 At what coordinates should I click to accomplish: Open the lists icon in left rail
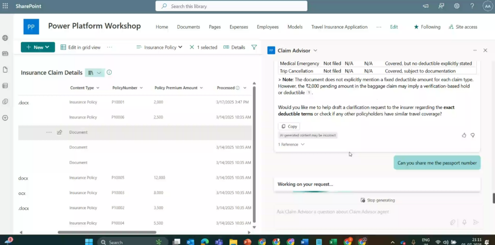(5, 86)
